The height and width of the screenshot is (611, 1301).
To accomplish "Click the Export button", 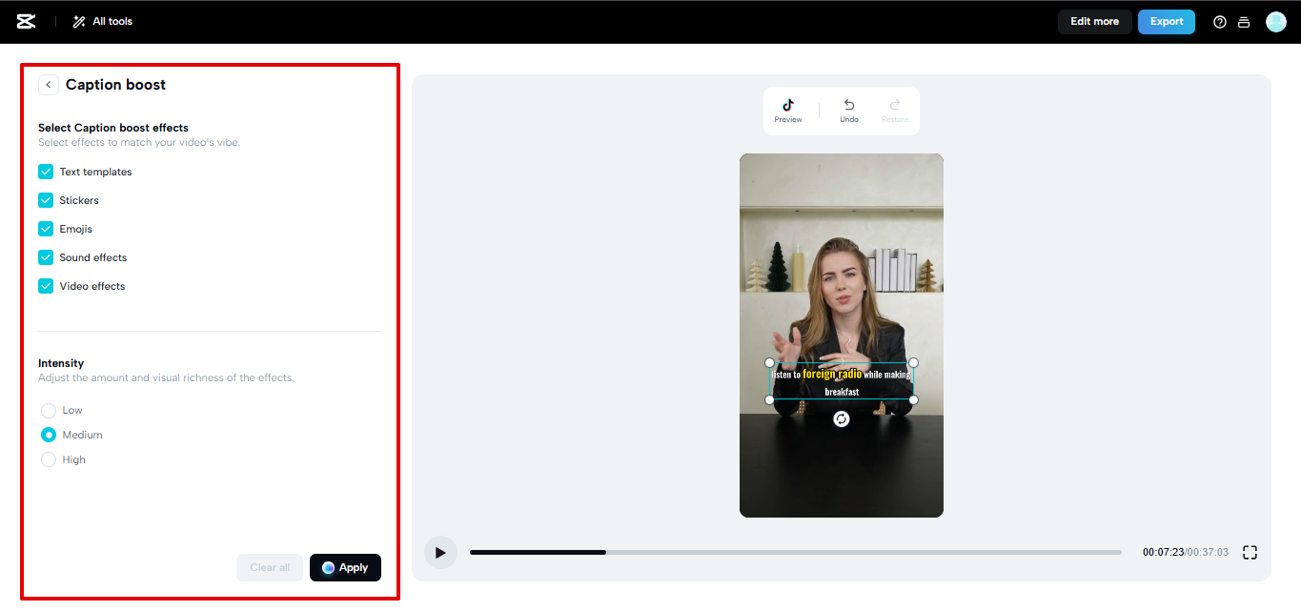I will click(x=1166, y=21).
